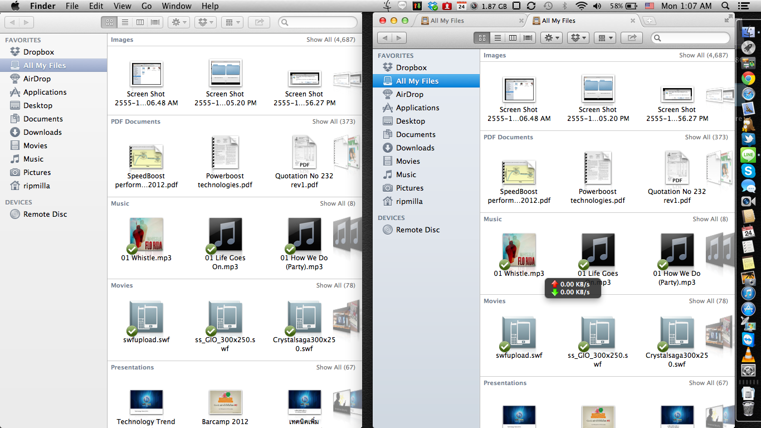Image resolution: width=761 pixels, height=428 pixels.
Task: Enter full screen via right window's arrows icon
Action: pyautogui.click(x=728, y=18)
